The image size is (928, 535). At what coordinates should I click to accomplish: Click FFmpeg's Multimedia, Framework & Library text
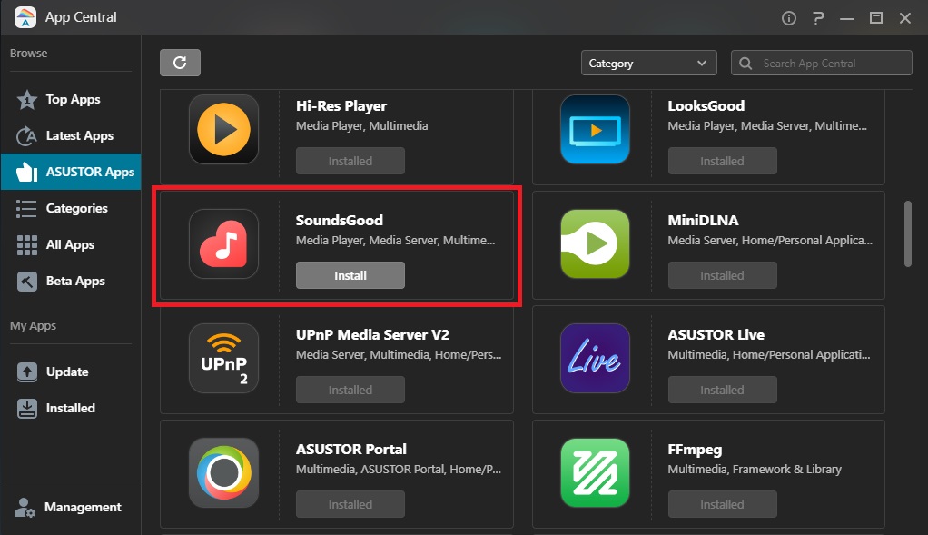(755, 470)
